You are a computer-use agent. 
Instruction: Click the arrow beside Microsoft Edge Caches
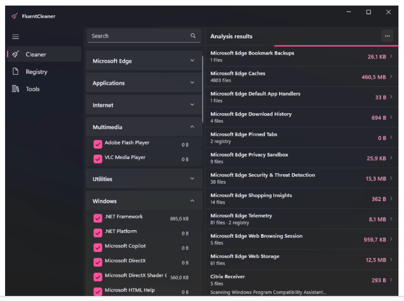391,77
